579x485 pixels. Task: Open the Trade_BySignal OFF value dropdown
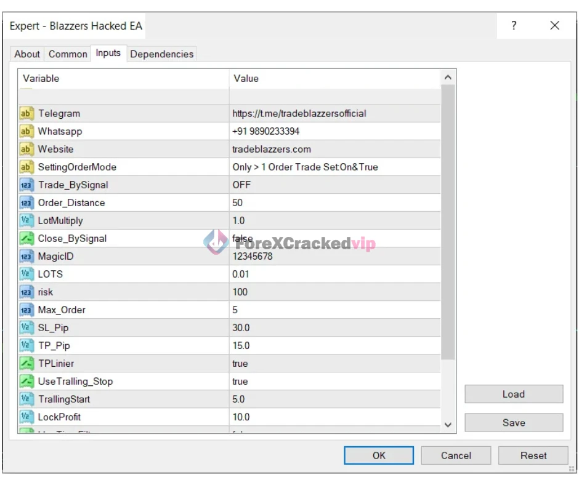(334, 185)
